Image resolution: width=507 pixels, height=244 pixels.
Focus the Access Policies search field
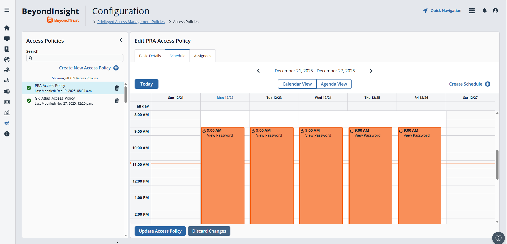pos(75,58)
